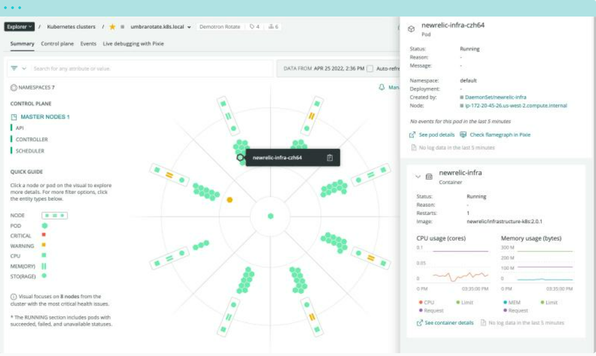The width and height of the screenshot is (596, 356).
Task: Click the Demotron Rotate account label
Action: tap(220, 27)
